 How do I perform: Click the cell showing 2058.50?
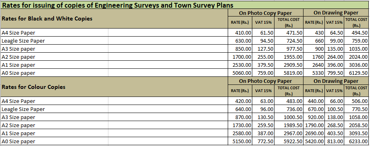pos(356,125)
